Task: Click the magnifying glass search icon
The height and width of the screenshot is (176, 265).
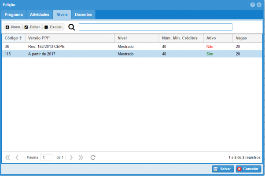Action: coord(71,27)
